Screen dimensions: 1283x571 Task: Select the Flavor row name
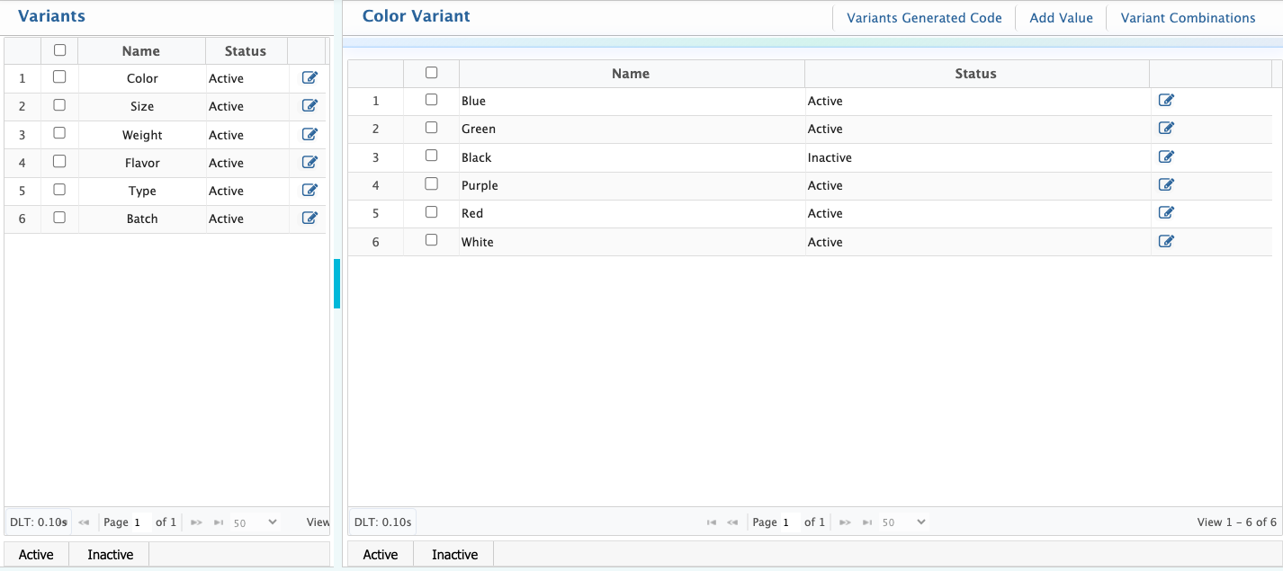pos(142,163)
